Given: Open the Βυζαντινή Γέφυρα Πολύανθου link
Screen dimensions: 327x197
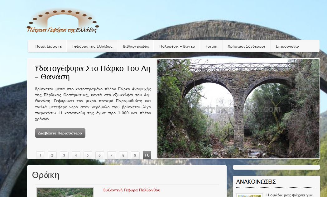Looking at the screenshot, I should [132, 190].
